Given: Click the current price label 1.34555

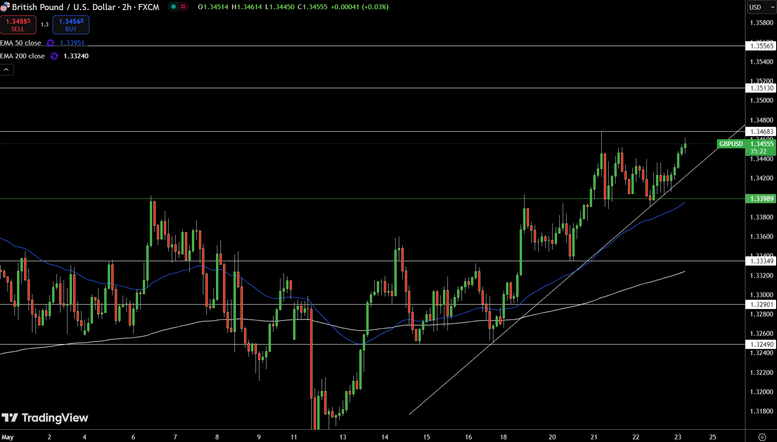Looking at the screenshot, I should point(762,144).
